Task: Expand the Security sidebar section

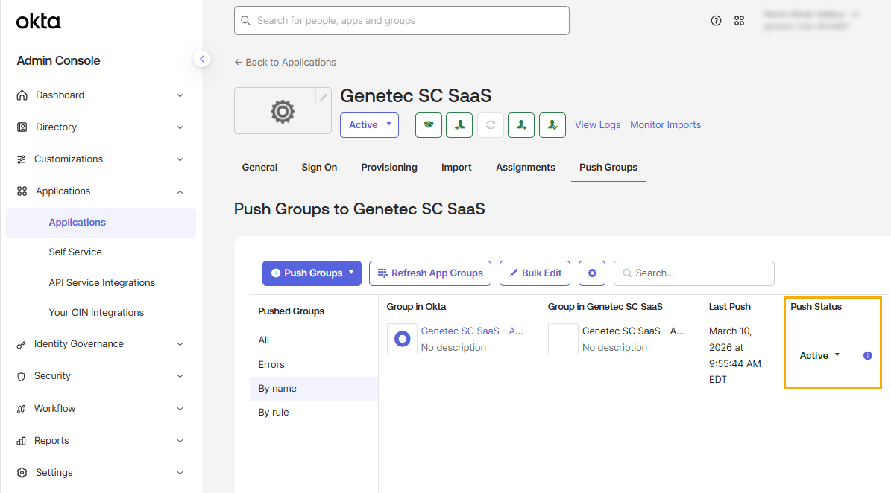Action: pyautogui.click(x=101, y=376)
